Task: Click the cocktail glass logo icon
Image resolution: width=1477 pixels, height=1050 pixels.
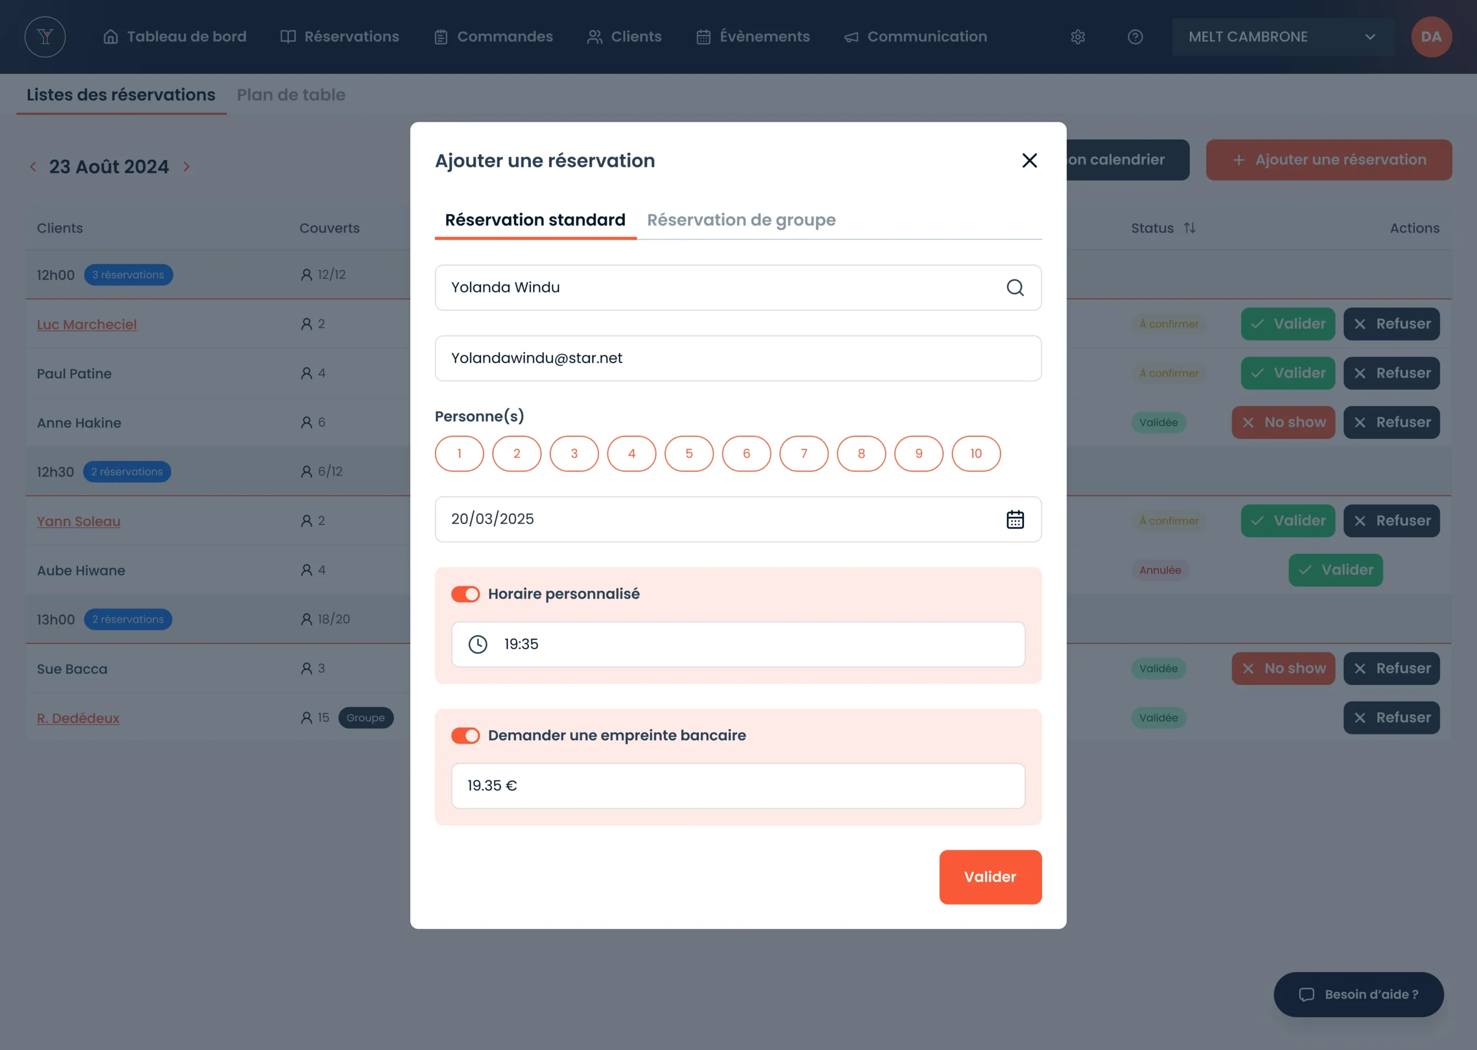Action: click(45, 37)
